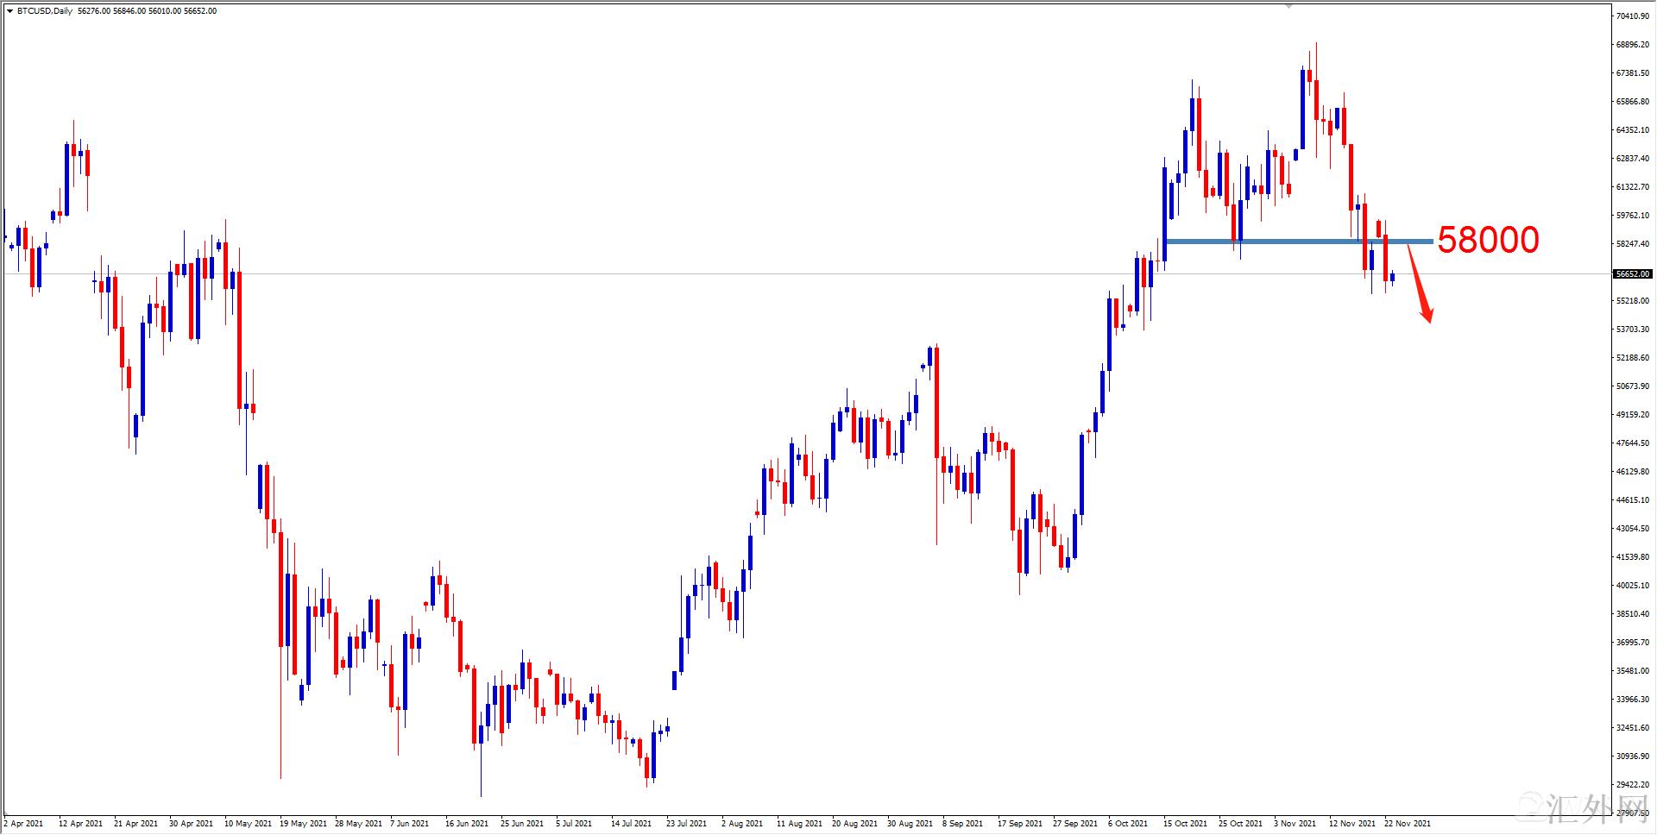Click the triangle before BTCUSD,Daily title

tap(9, 11)
